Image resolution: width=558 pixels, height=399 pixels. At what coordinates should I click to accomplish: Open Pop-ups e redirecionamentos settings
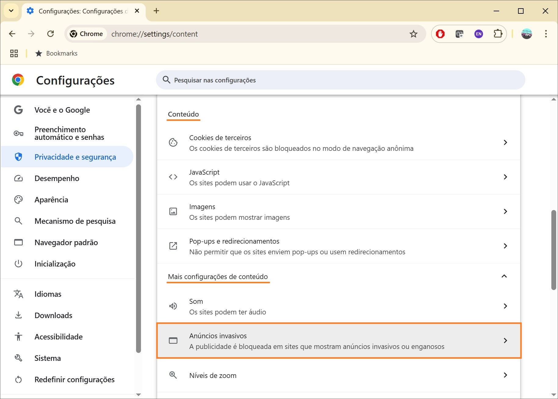pyautogui.click(x=338, y=246)
